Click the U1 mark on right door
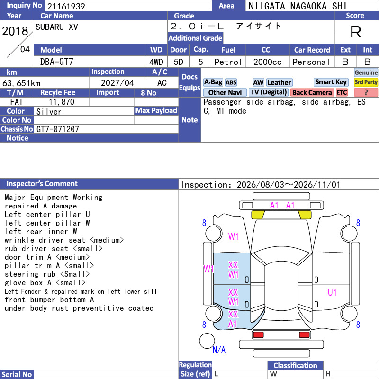 tap(332, 292)
